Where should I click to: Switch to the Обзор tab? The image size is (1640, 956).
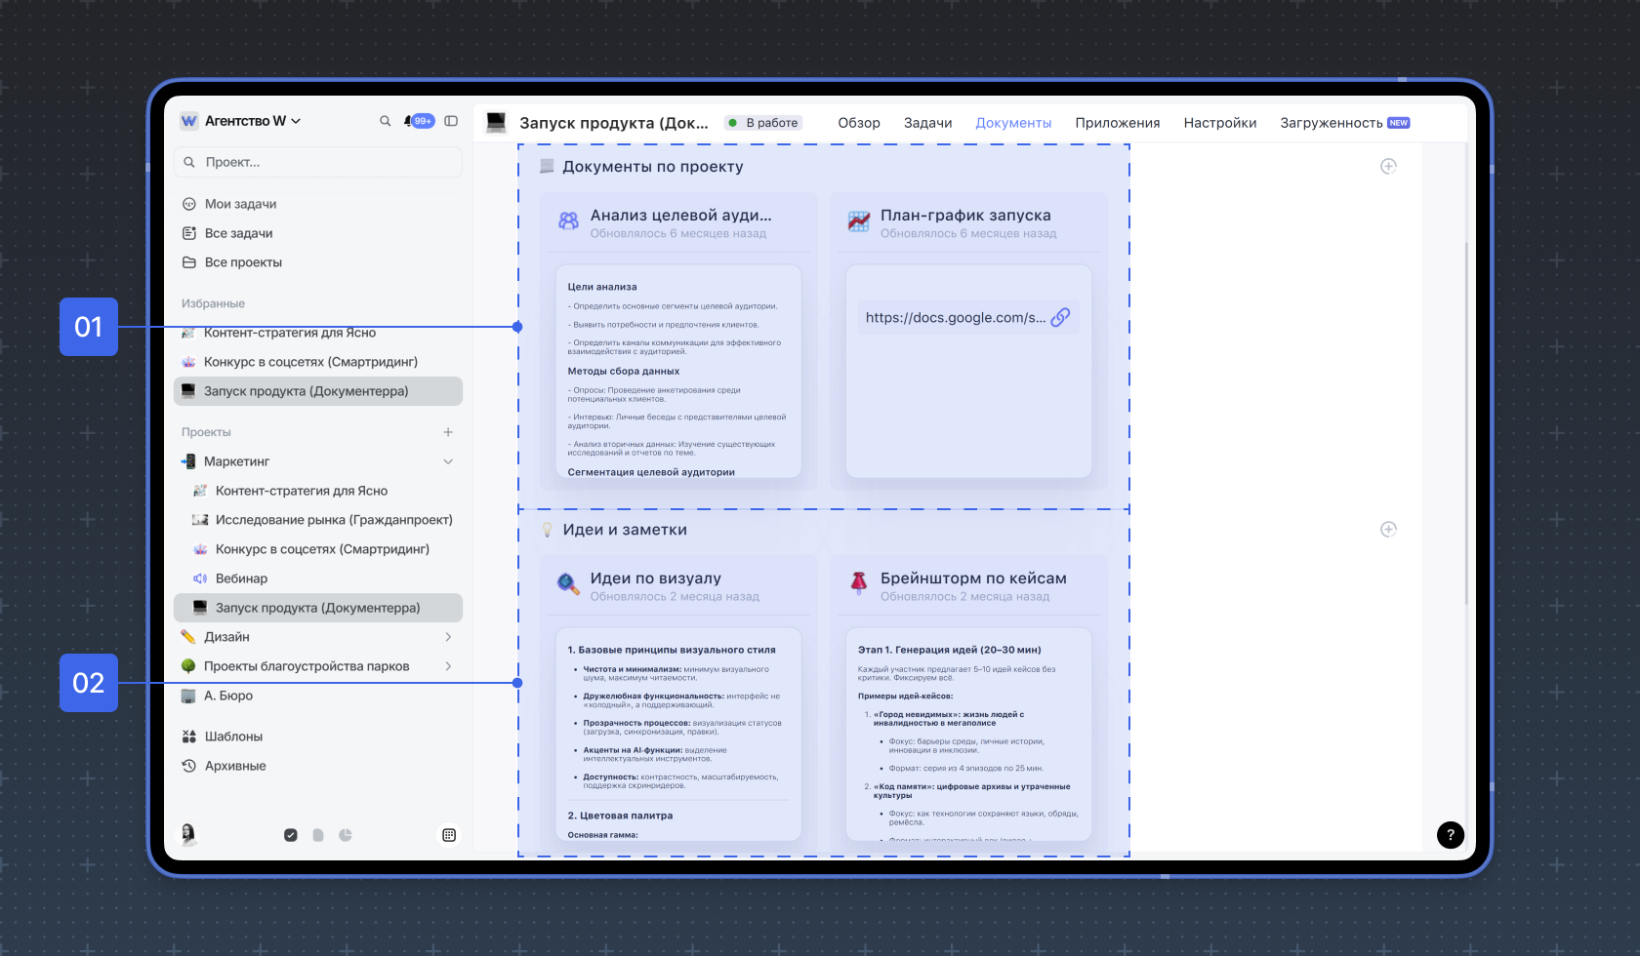point(859,123)
